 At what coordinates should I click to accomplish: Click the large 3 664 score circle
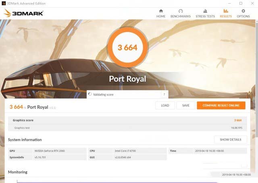coord(128,48)
